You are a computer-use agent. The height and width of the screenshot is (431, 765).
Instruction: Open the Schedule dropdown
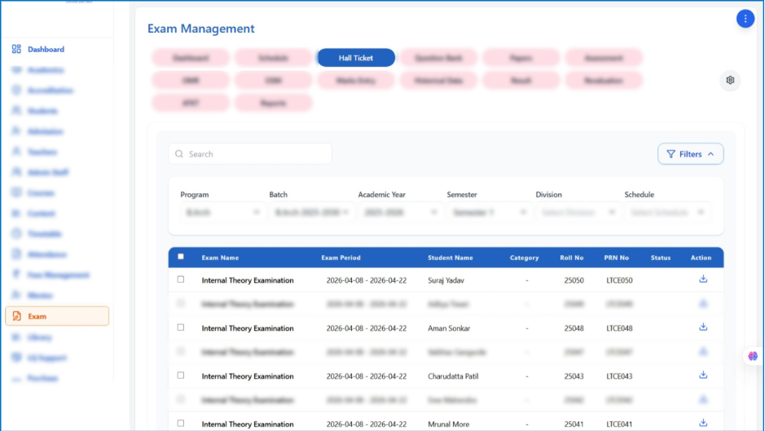click(x=666, y=213)
